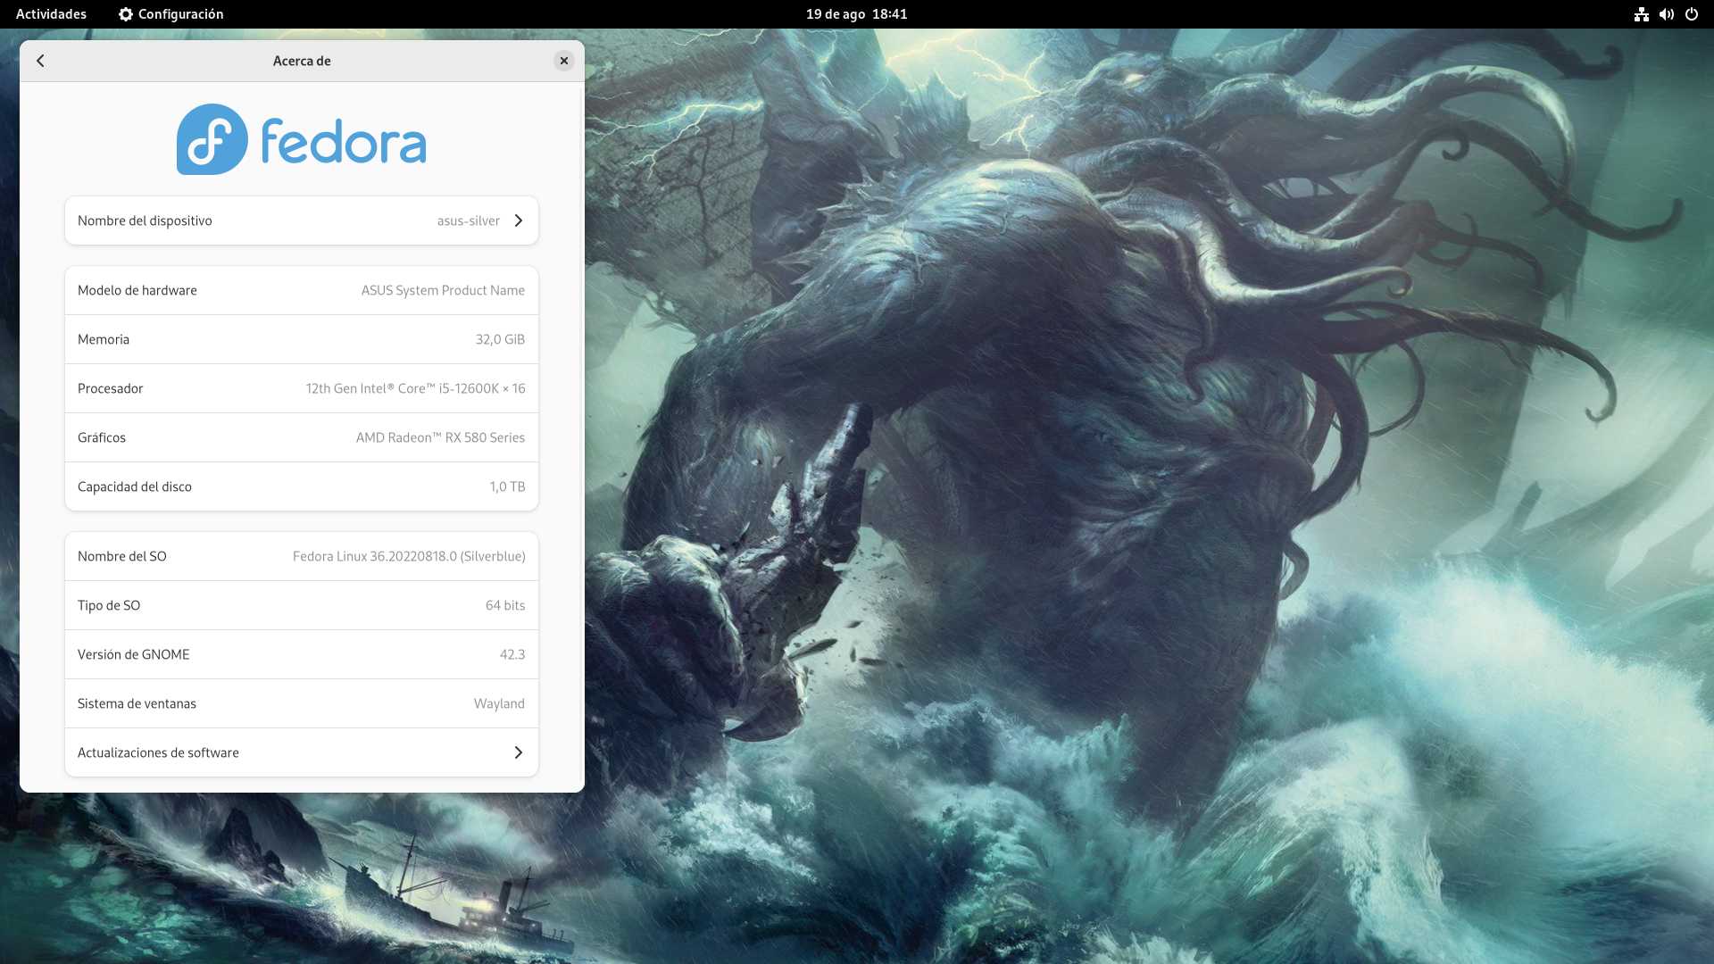
Task: Click the Configuración gear icon in top bar
Action: [x=126, y=14]
